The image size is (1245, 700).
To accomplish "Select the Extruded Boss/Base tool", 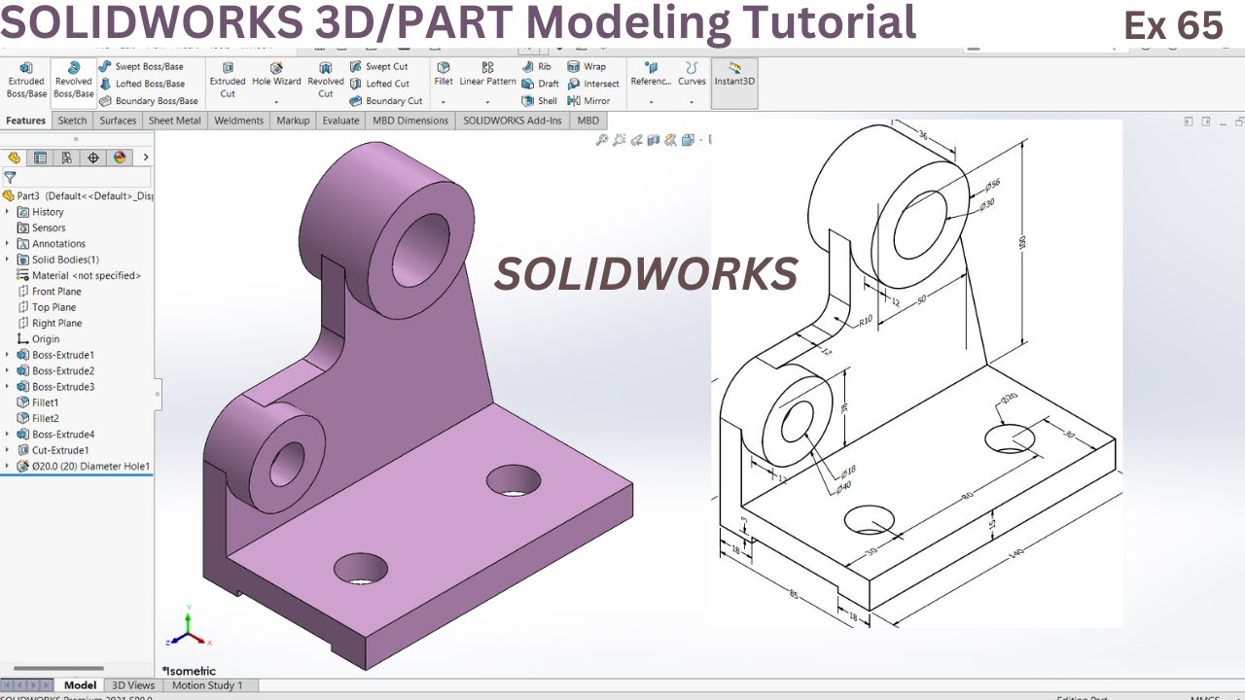I will [x=26, y=81].
